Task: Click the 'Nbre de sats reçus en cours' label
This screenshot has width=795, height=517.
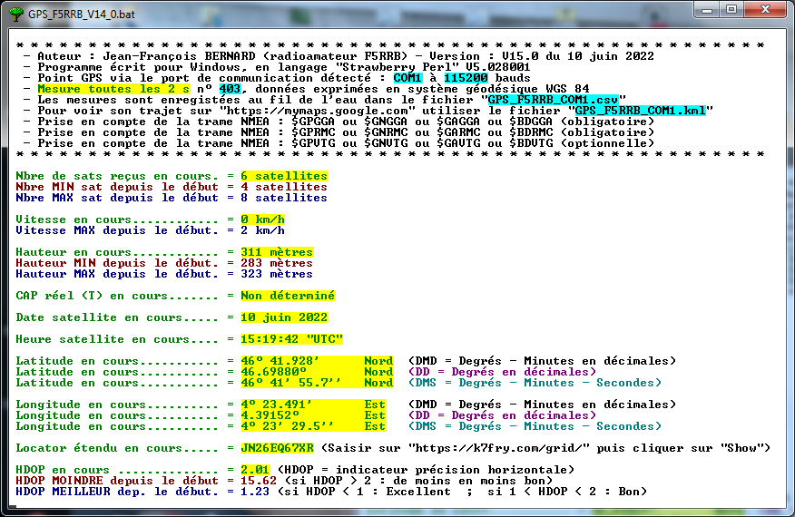Action: coord(117,176)
